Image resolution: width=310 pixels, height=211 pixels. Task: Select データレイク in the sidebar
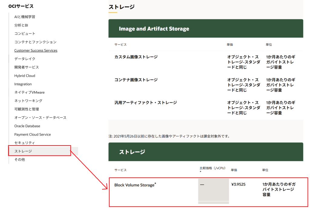coord(25,59)
